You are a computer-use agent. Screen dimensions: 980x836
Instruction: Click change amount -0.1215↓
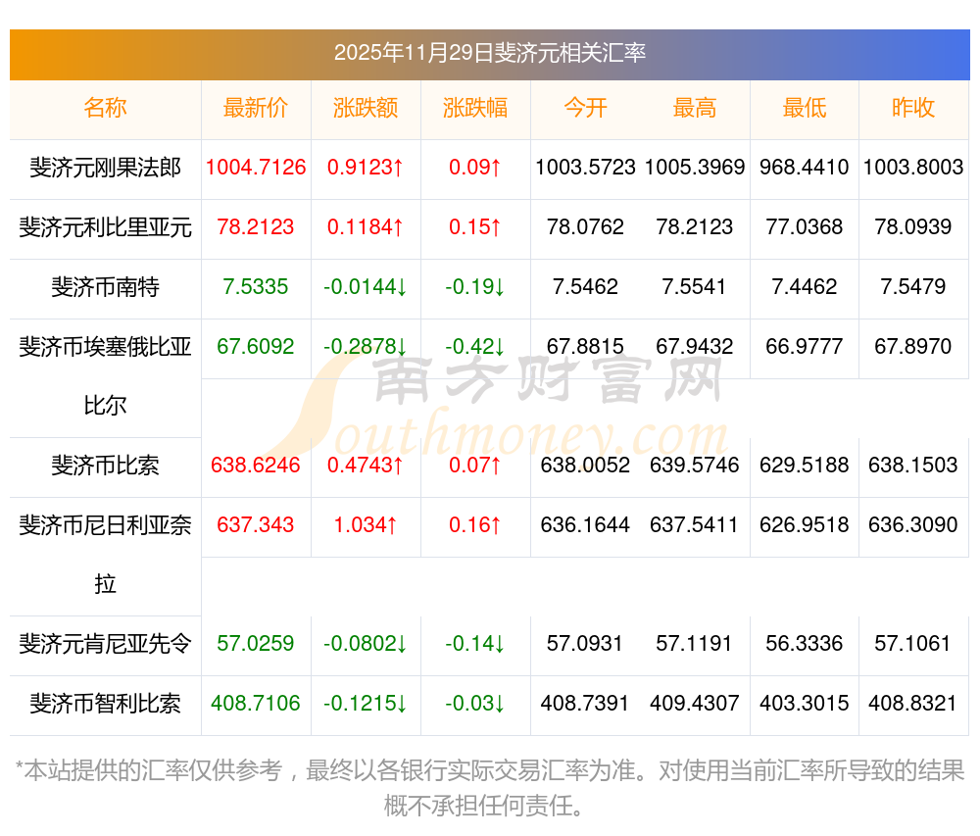(366, 704)
